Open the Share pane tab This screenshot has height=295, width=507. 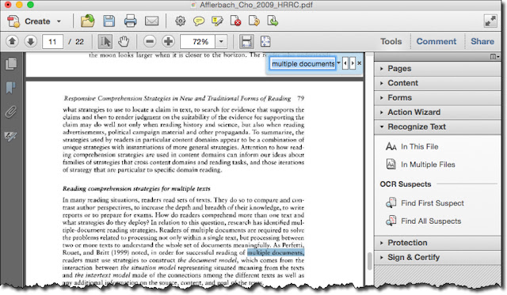[x=482, y=41]
